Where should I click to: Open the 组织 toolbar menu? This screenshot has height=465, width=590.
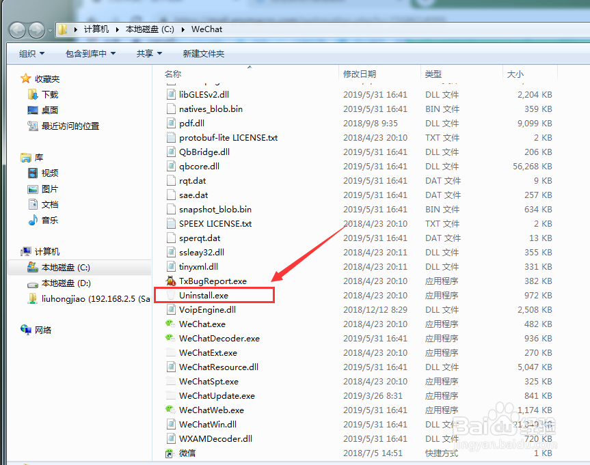point(31,54)
